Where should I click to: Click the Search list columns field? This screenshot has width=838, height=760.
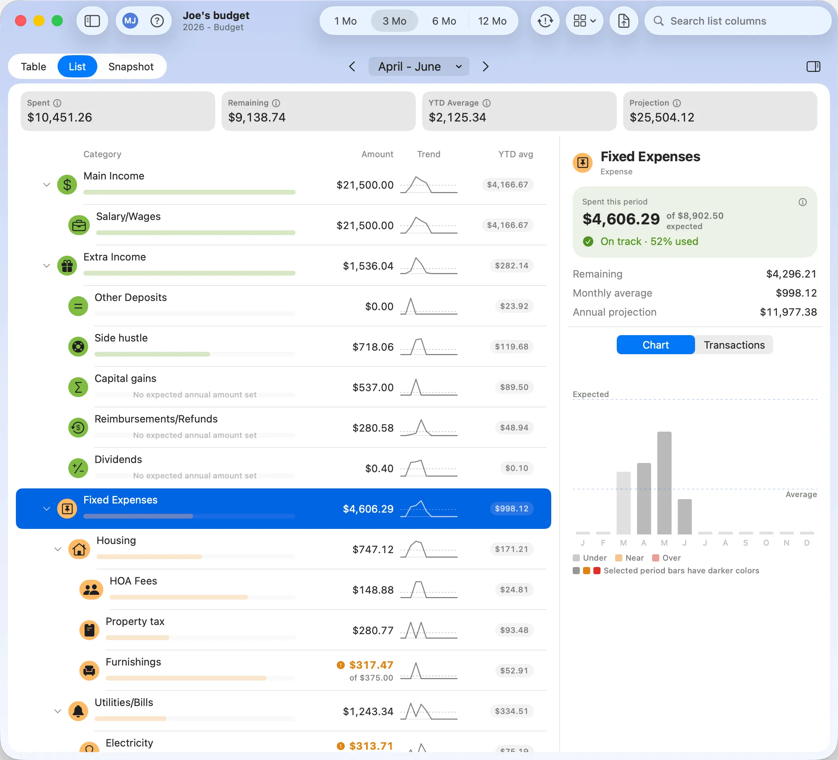738,21
